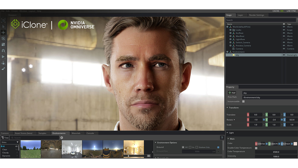Screen dimensions: 298x168
Task: Activate the Rotate gizmo tool
Action: pos(3,39)
